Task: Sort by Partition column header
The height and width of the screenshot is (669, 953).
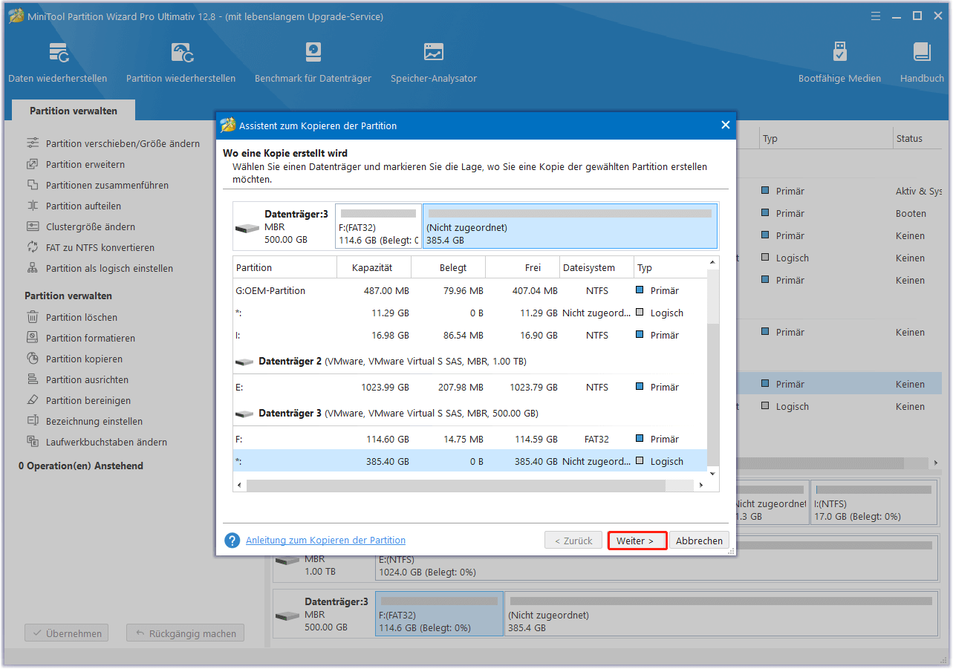Action: click(285, 267)
